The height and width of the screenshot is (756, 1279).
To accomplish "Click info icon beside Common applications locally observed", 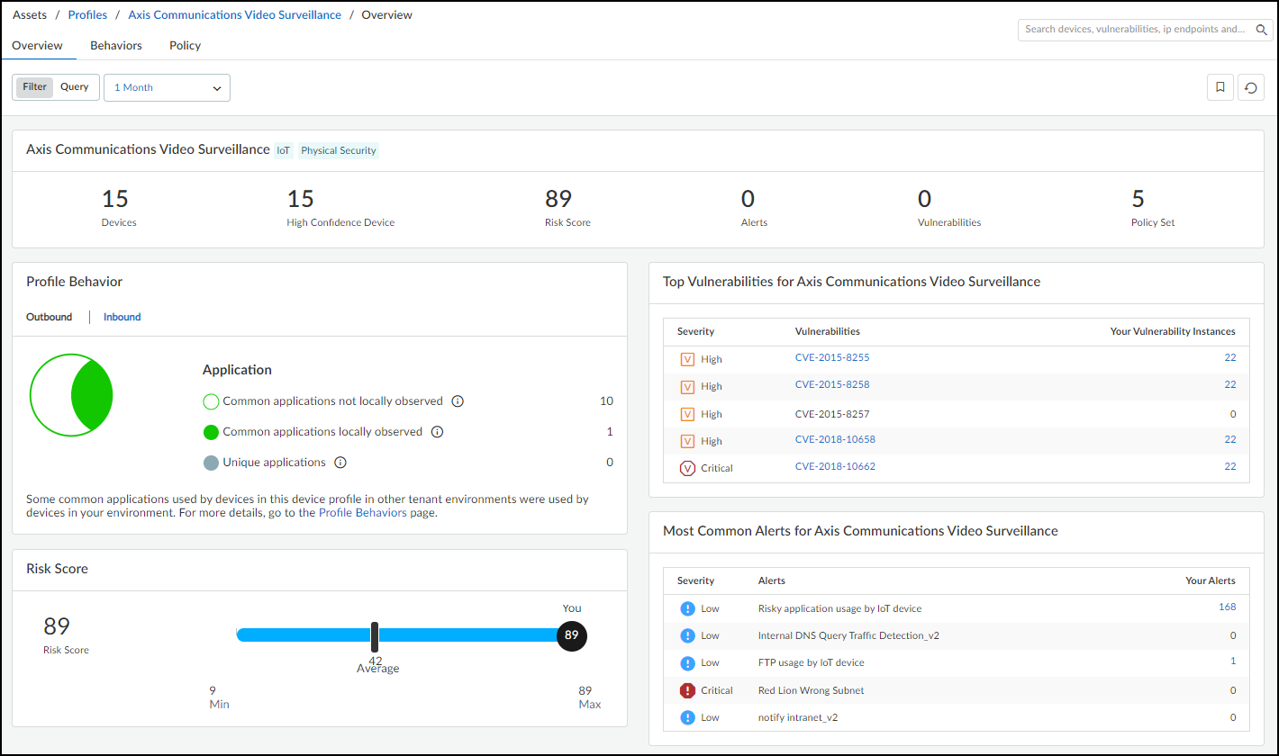I will point(437,432).
